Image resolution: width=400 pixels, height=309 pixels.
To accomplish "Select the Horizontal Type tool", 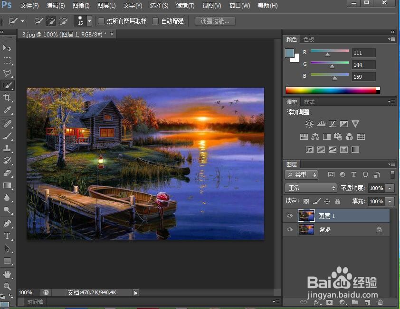I will pos(7,236).
